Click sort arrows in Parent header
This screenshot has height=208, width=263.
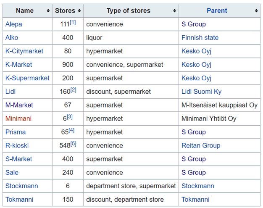[x=256, y=11]
